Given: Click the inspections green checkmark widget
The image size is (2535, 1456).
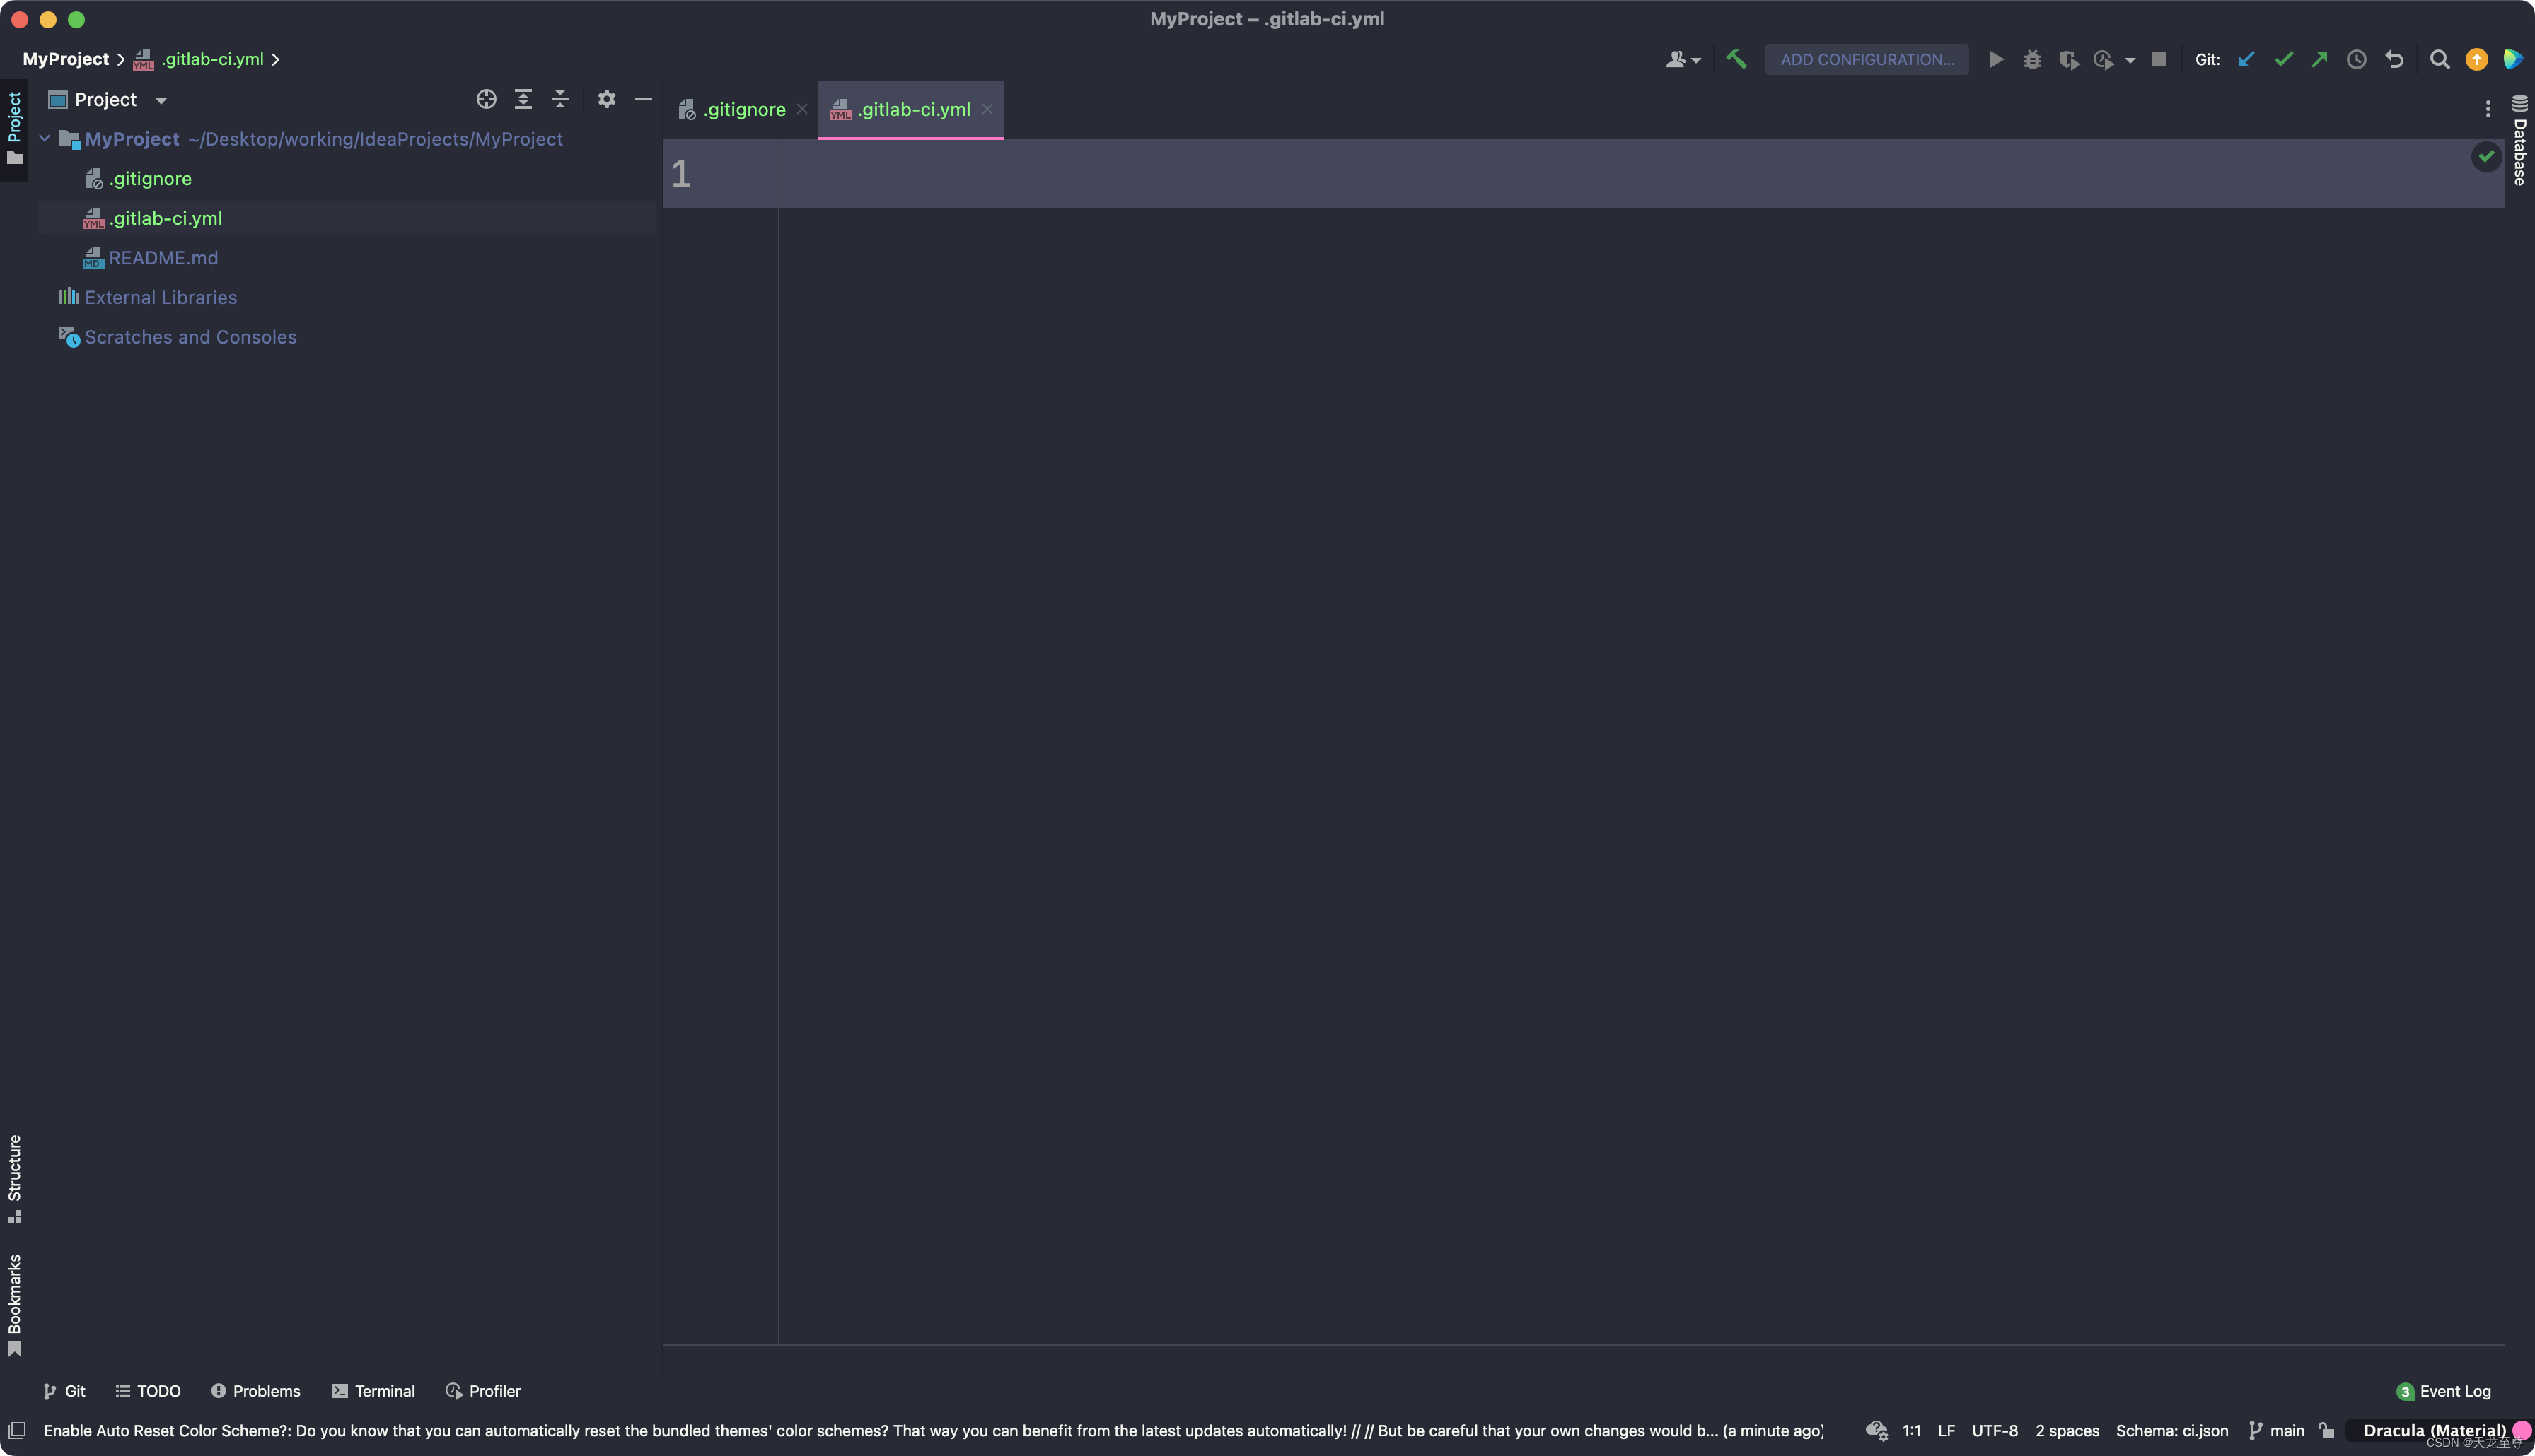Looking at the screenshot, I should pyautogui.click(x=2486, y=156).
